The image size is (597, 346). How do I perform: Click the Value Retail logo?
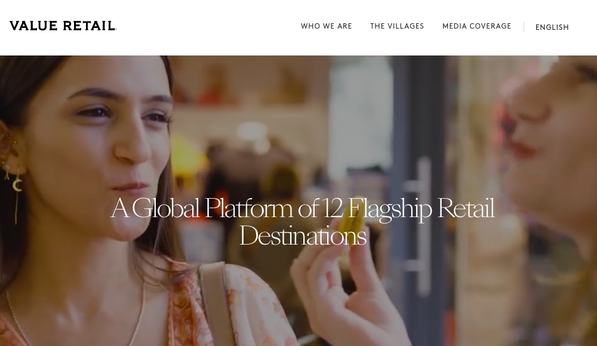63,26
